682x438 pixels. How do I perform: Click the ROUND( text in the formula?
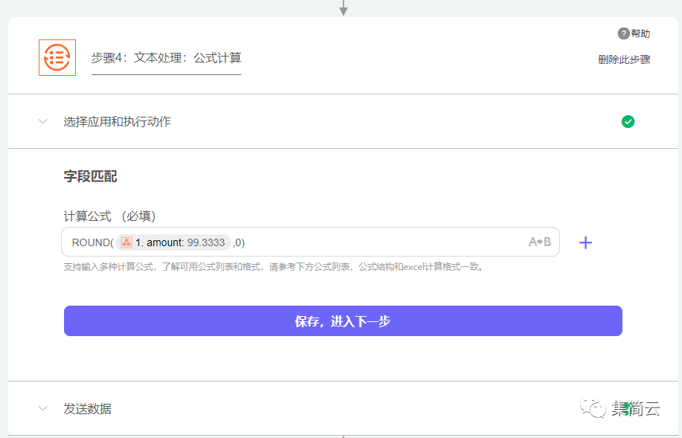point(92,242)
